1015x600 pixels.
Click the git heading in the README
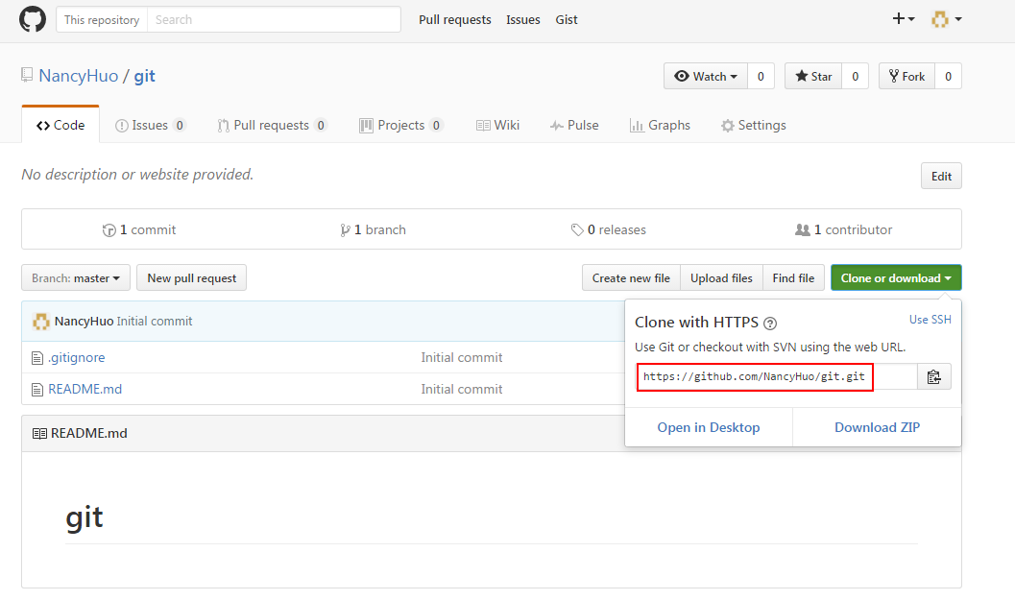(85, 517)
